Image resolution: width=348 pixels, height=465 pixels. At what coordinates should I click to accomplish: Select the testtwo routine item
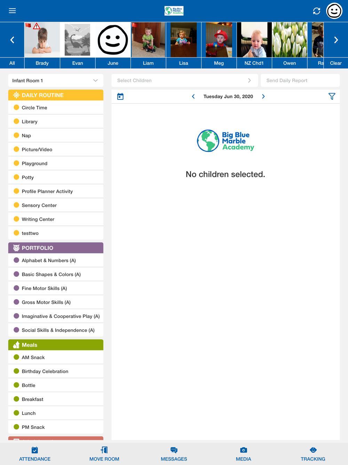click(56, 233)
